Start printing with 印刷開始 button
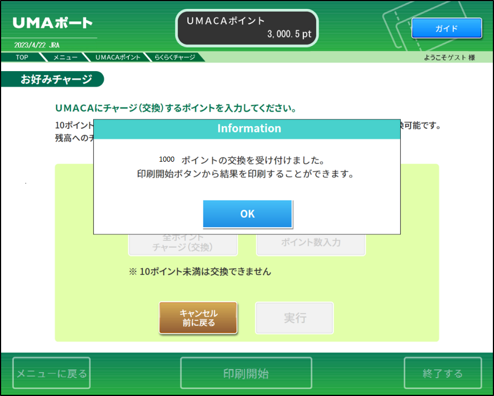The width and height of the screenshot is (494, 396). 246,373
